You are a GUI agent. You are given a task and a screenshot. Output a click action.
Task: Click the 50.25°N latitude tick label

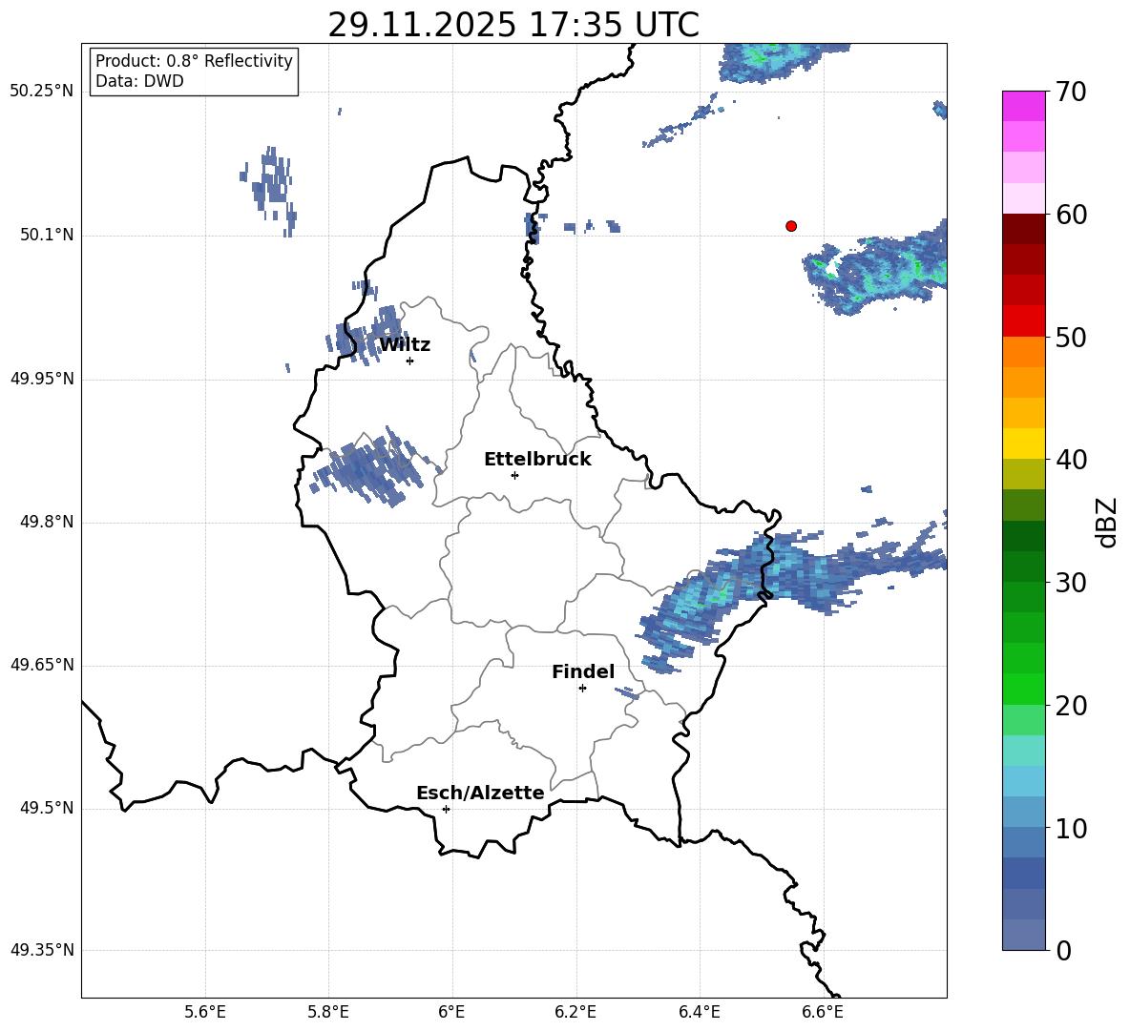(42, 91)
